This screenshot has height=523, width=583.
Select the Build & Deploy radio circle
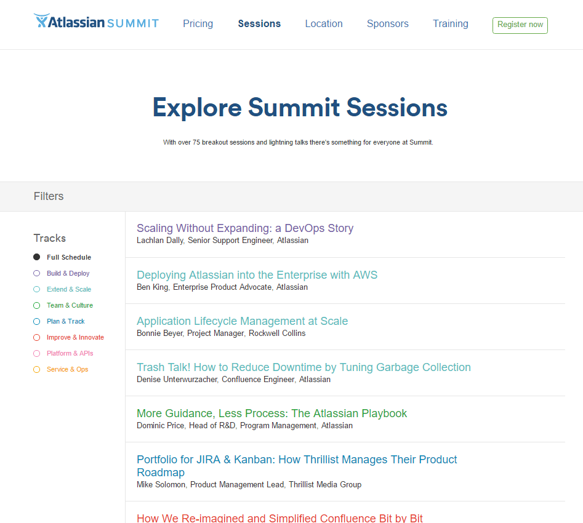(36, 273)
